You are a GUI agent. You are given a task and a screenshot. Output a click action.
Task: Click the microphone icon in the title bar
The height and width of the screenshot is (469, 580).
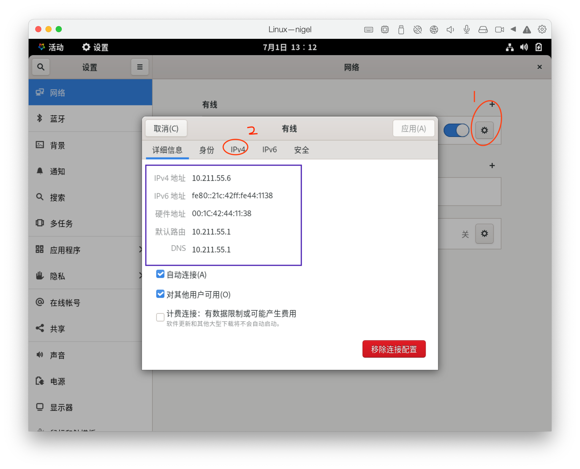[x=467, y=30]
